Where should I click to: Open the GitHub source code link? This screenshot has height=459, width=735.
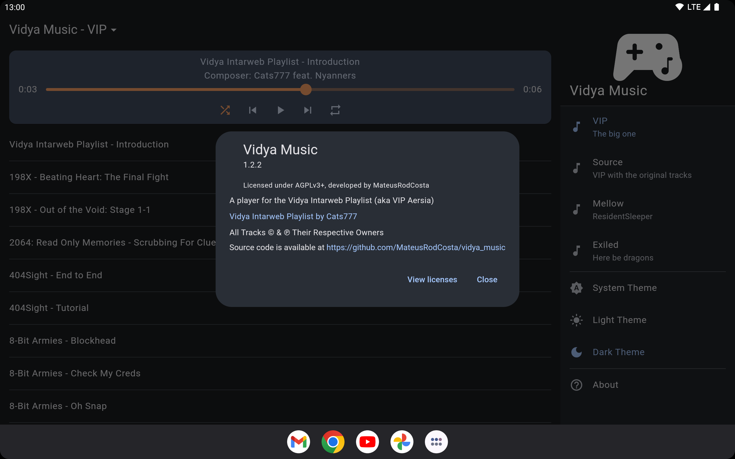point(415,247)
